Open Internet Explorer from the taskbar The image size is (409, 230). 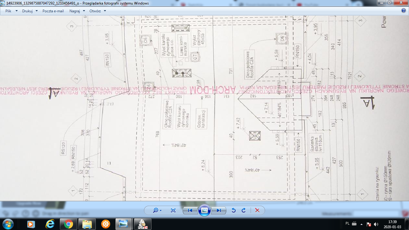click(x=50, y=224)
